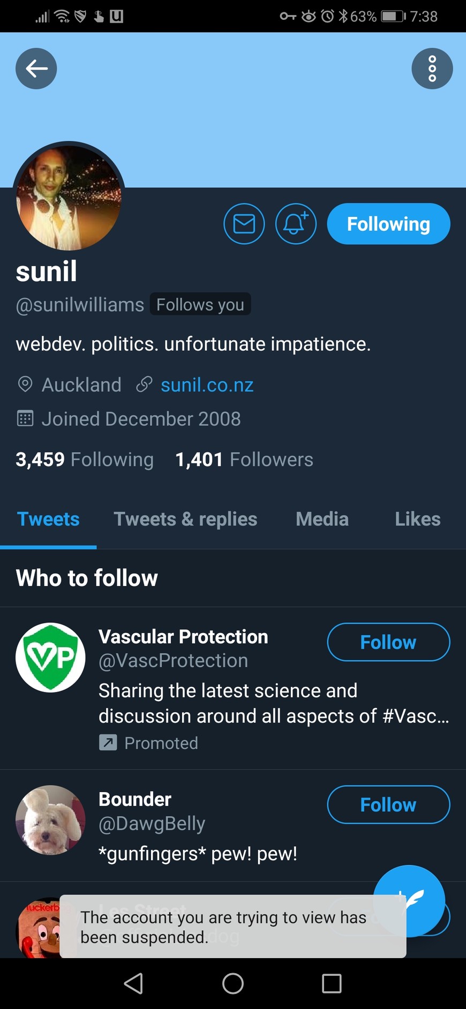
Task: View the 3,459 Following list
Action: coord(85,460)
